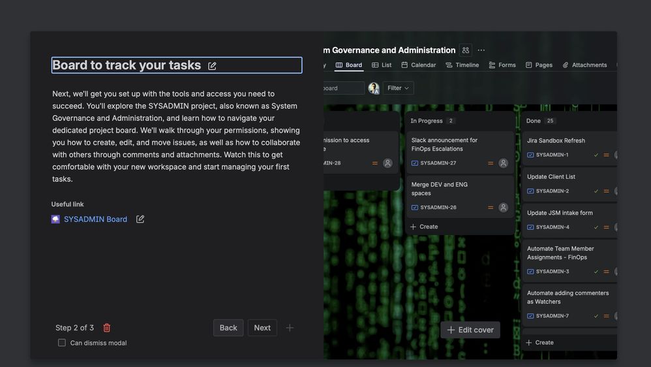Open the SYSADMIN Board link

coord(95,219)
